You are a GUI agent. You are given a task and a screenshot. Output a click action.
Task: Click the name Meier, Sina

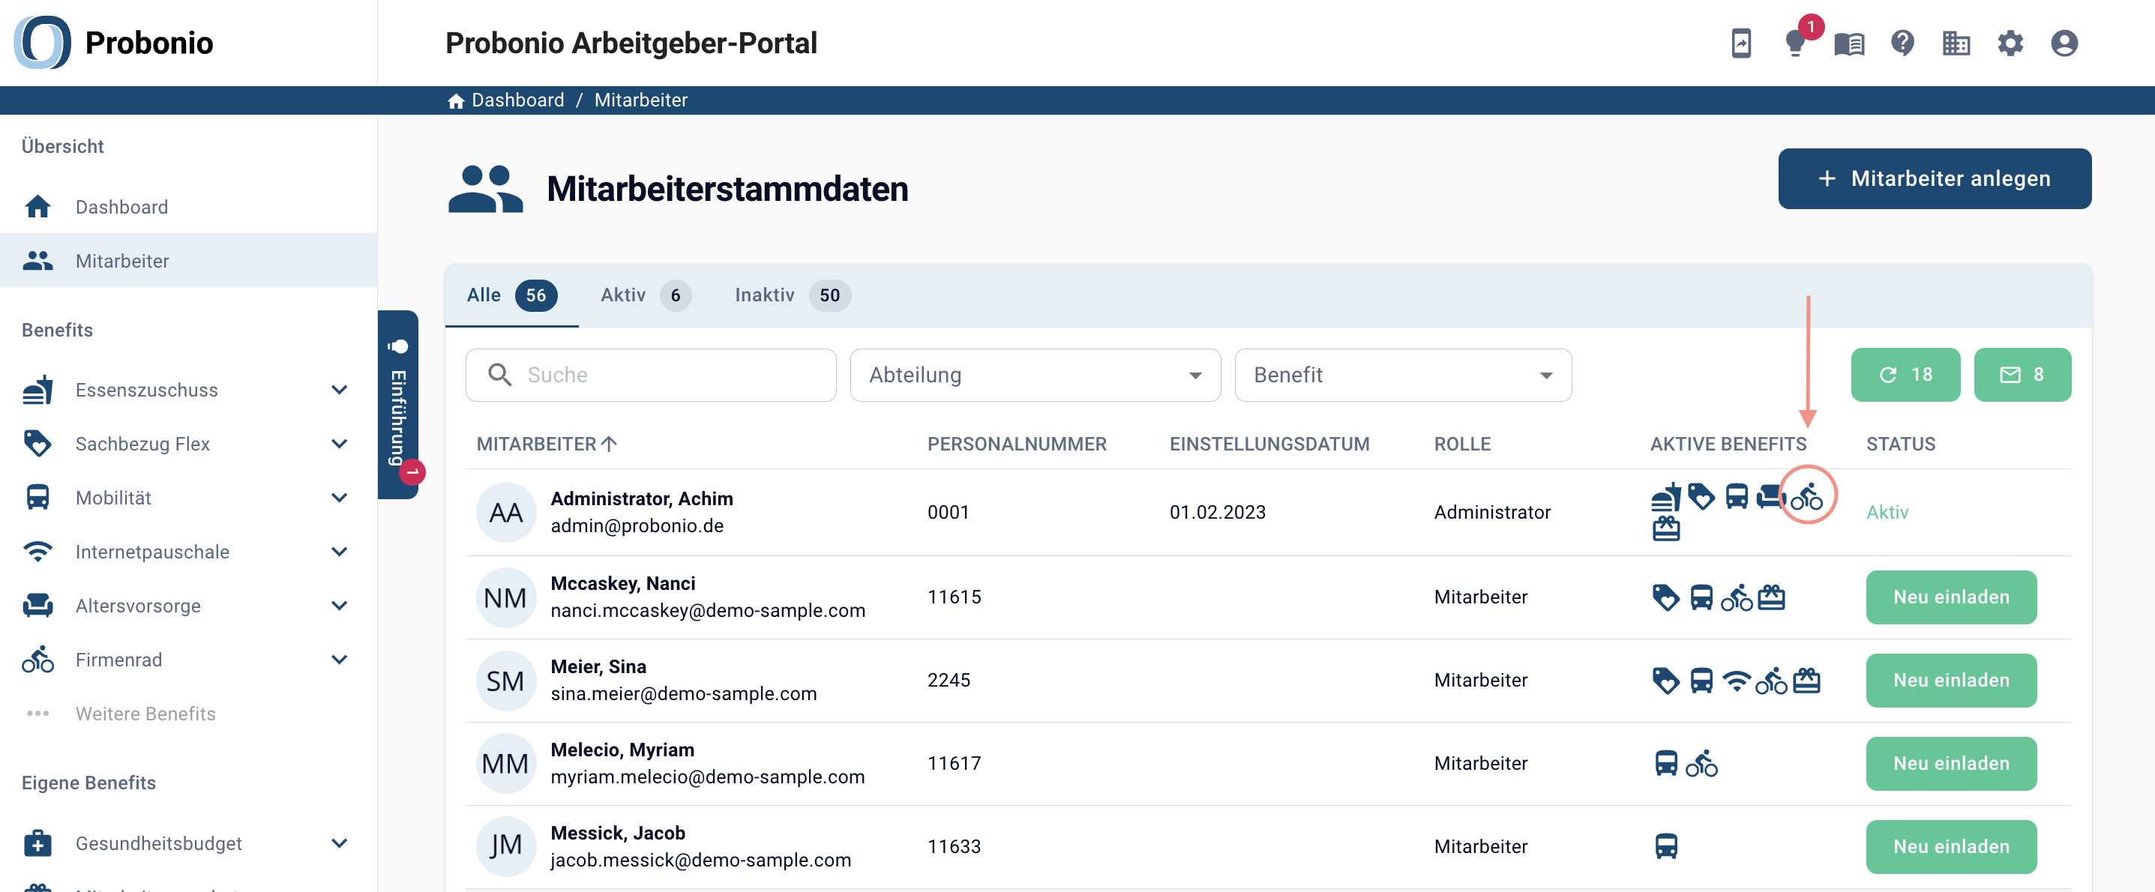point(598,666)
